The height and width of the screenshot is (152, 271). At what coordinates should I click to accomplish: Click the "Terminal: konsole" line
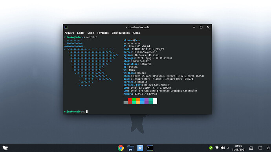coord(135,82)
